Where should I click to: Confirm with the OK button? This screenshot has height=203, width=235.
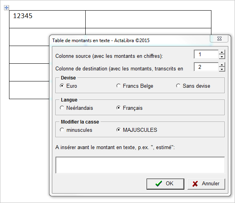click(x=165, y=184)
